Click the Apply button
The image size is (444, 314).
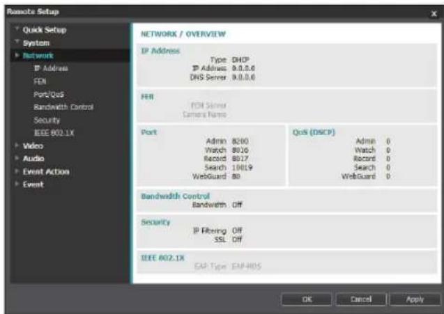pos(415,299)
